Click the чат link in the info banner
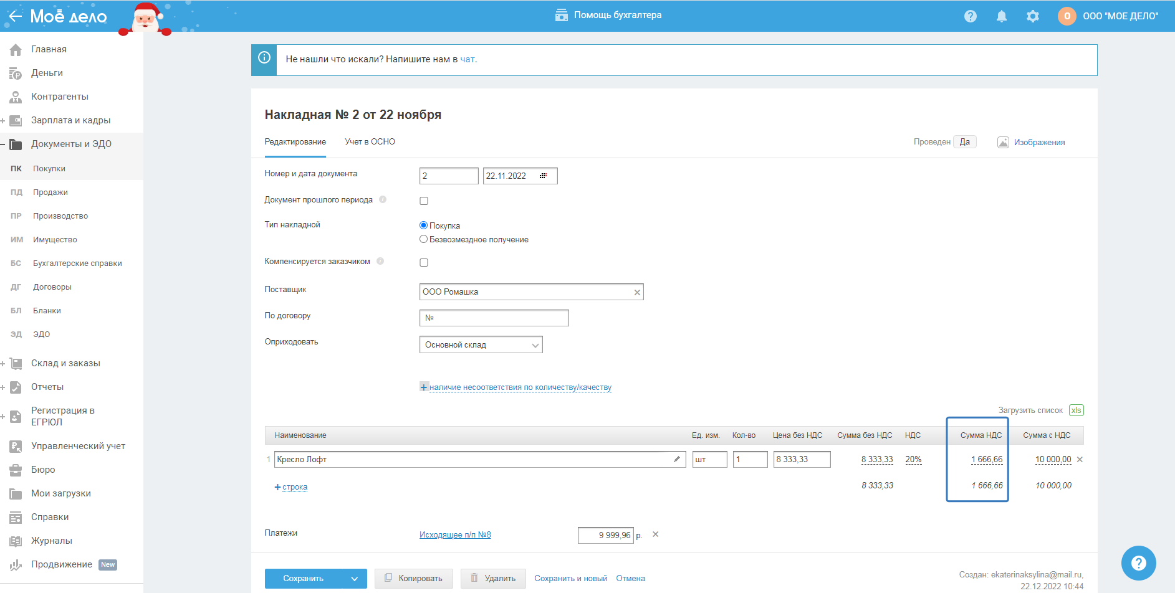Screen dimensions: 1175x593 pos(468,59)
